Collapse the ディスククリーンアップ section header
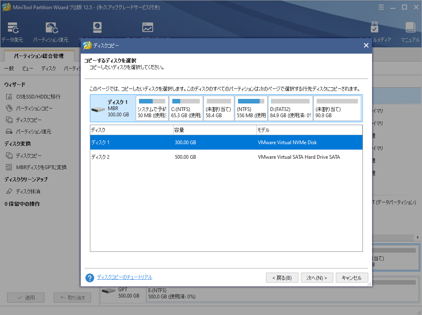Screen dimensions: 422x315 (26, 179)
